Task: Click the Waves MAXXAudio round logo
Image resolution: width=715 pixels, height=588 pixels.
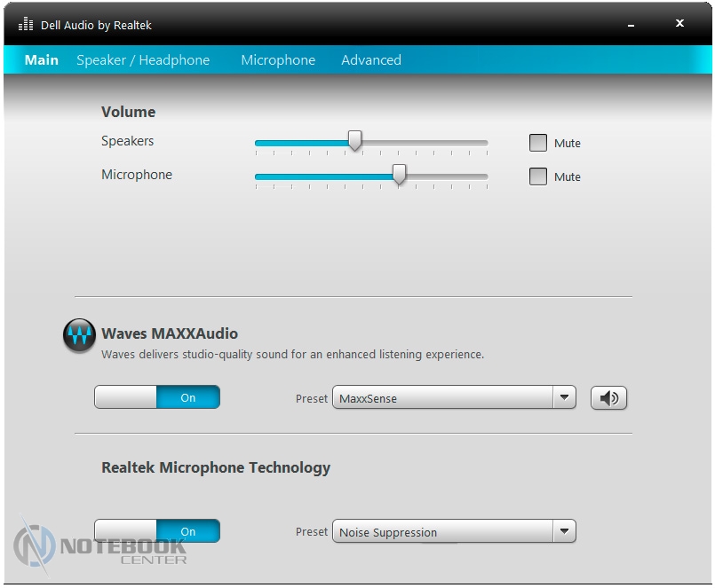Action: point(79,336)
